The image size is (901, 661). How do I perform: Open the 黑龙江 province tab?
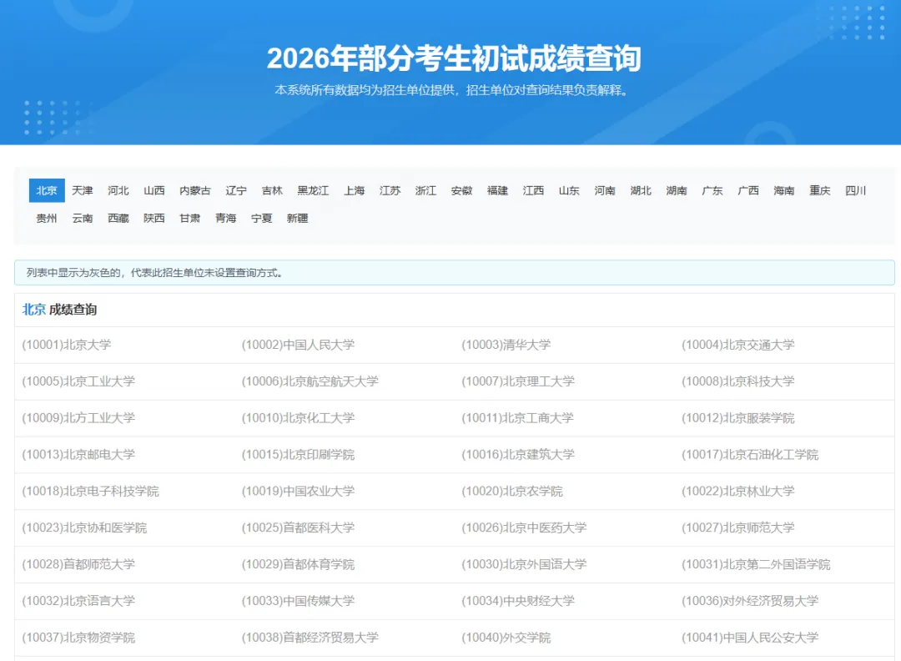313,190
